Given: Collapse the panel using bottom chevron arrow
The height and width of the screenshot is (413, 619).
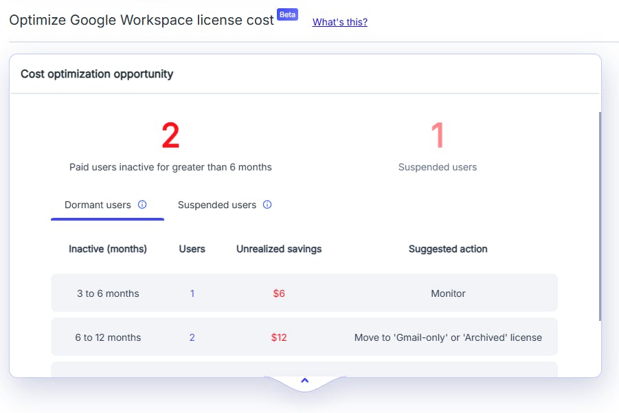Looking at the screenshot, I should tap(305, 380).
